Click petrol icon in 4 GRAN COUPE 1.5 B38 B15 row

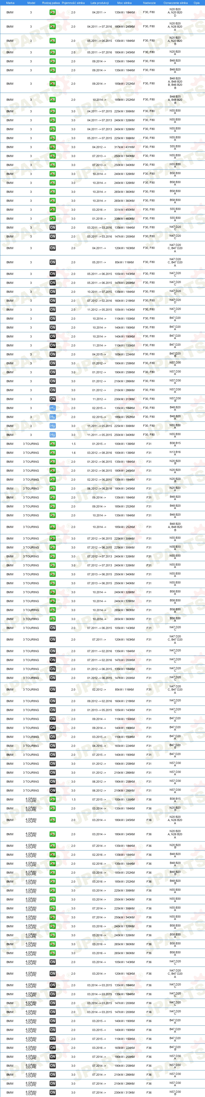tap(53, 799)
